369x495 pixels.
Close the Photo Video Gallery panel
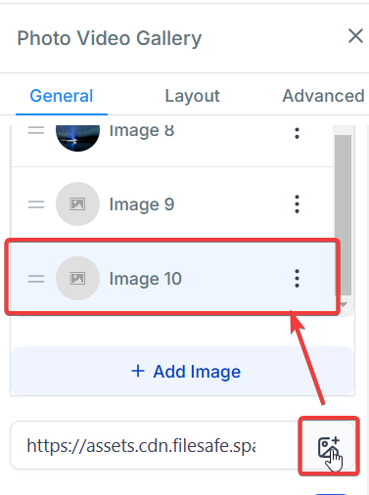355,35
